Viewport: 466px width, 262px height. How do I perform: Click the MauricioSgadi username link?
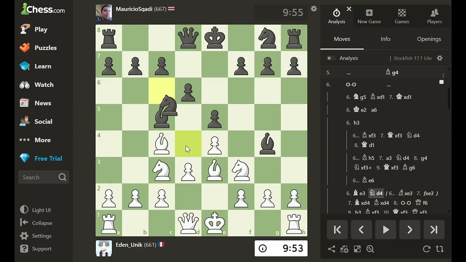click(134, 9)
